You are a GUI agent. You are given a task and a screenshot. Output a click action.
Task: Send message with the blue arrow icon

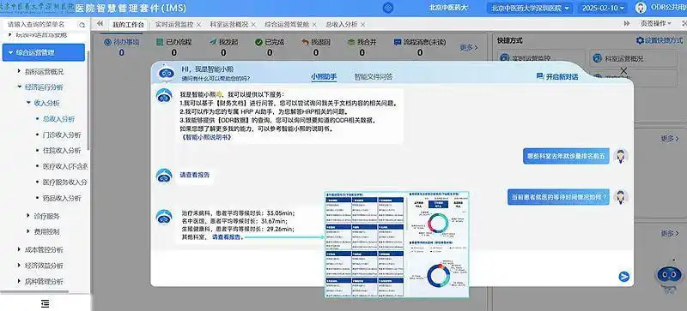point(624,277)
